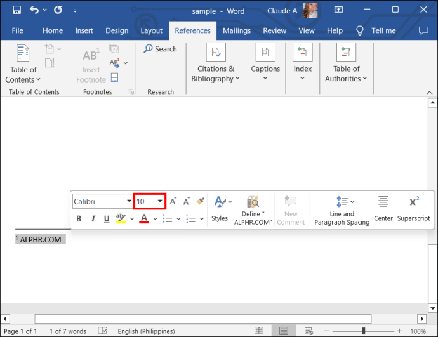Click the Insert Footnote button
The image size is (438, 337).
91,65
